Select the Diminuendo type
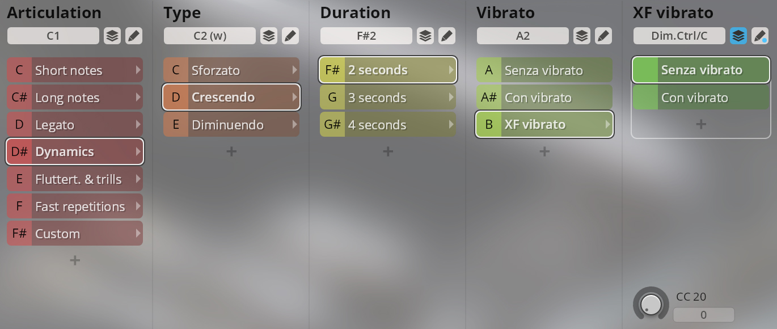Screen dimensions: 777x329 point(231,125)
